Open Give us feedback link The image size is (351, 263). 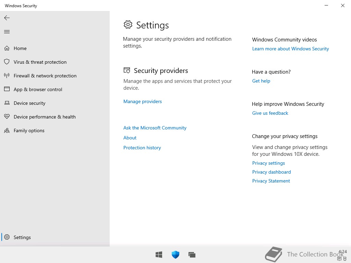270,113
